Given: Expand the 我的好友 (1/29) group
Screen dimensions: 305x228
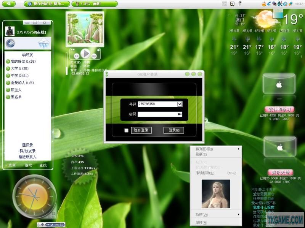Looking at the screenshot, I should point(21,62).
